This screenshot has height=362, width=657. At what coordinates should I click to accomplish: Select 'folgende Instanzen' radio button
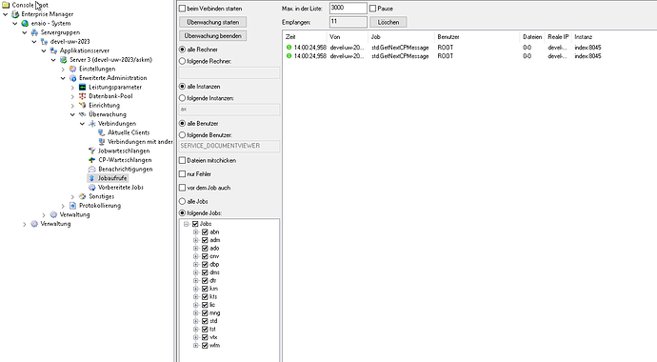click(x=182, y=98)
